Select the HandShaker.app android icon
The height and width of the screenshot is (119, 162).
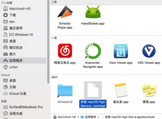click(93, 12)
